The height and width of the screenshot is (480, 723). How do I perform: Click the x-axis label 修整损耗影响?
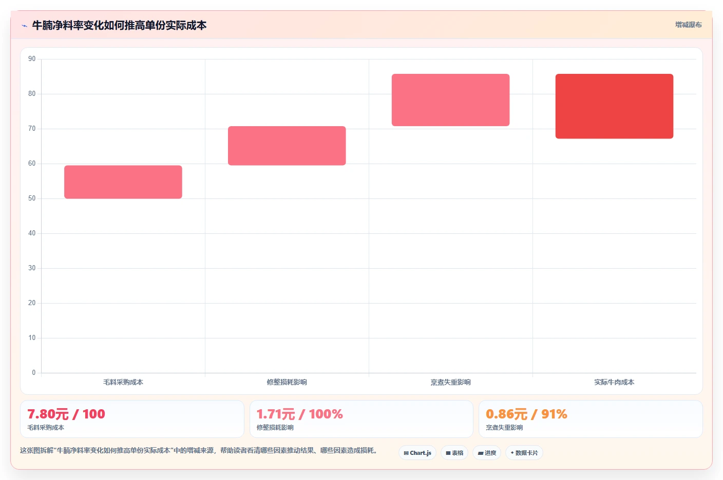pyautogui.click(x=287, y=382)
